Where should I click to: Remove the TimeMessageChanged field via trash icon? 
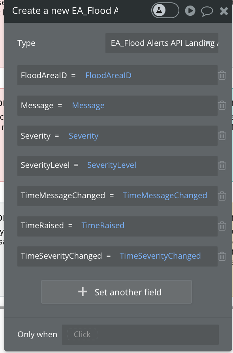[222, 196]
